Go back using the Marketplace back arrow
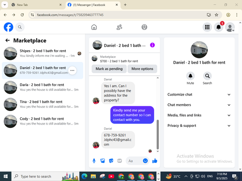This screenshot has height=181, width=242. coord(8,41)
